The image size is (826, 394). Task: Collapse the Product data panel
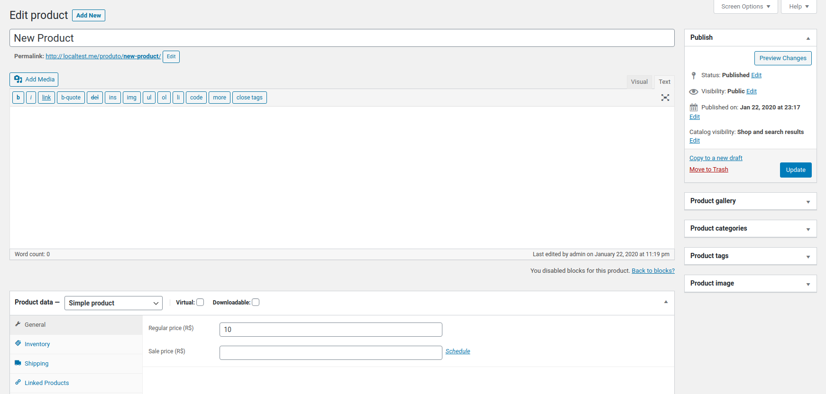[x=666, y=302]
